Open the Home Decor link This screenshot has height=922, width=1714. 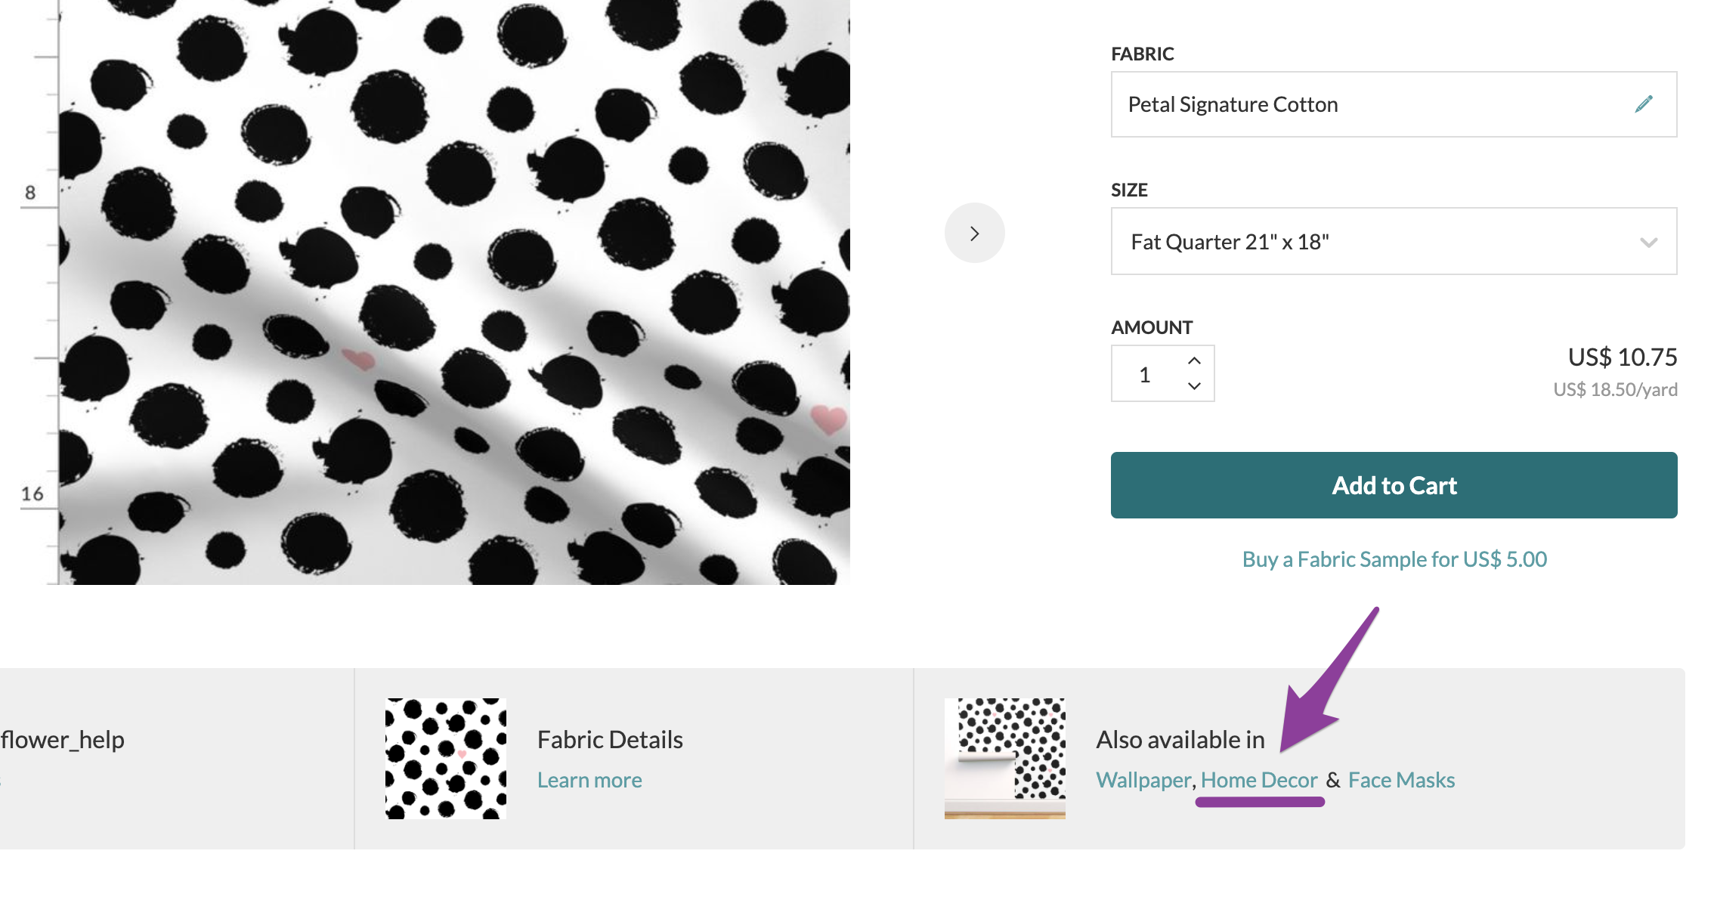1259,780
